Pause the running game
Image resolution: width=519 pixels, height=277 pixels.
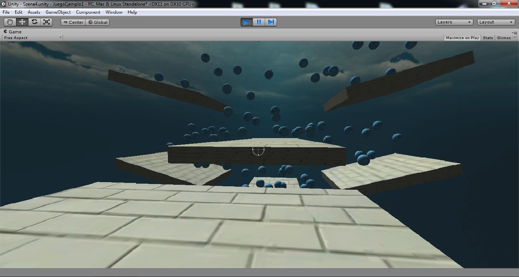pyautogui.click(x=259, y=22)
